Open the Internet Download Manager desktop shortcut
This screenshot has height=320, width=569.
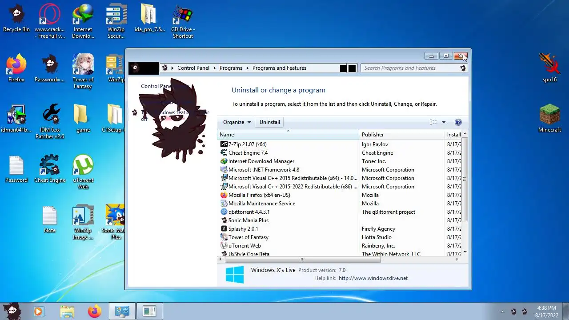83,21
